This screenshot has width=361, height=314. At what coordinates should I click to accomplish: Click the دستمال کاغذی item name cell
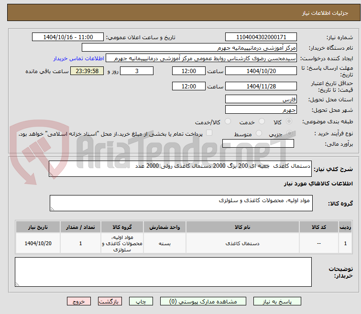coord(242,243)
